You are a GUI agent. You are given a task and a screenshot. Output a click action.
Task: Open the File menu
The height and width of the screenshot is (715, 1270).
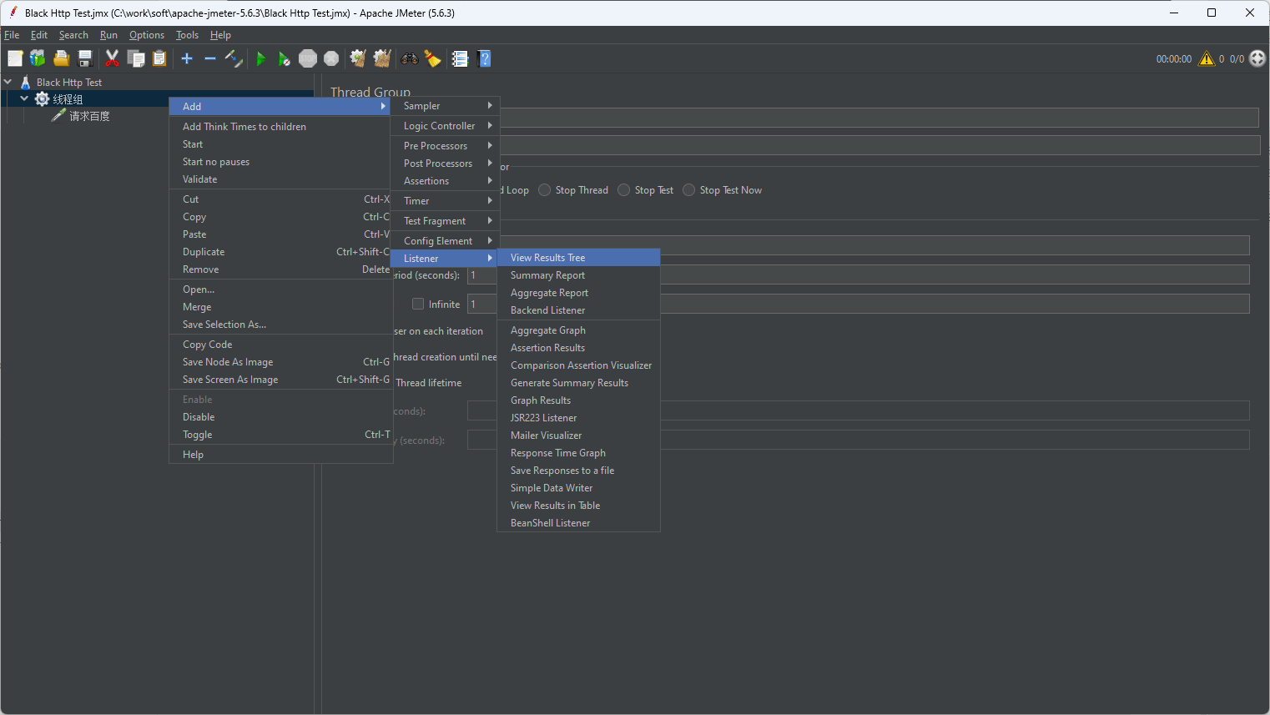pyautogui.click(x=12, y=35)
